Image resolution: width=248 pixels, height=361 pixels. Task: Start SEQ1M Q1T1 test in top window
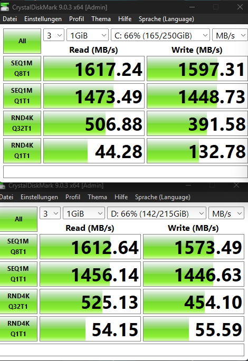click(22, 96)
